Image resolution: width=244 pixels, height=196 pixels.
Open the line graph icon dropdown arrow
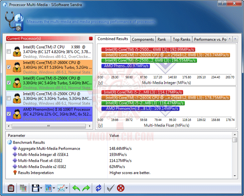click(x=67, y=188)
